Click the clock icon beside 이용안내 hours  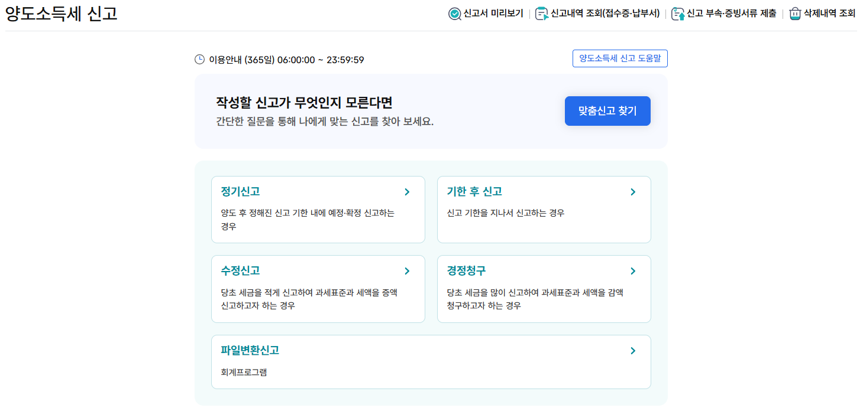pos(199,58)
